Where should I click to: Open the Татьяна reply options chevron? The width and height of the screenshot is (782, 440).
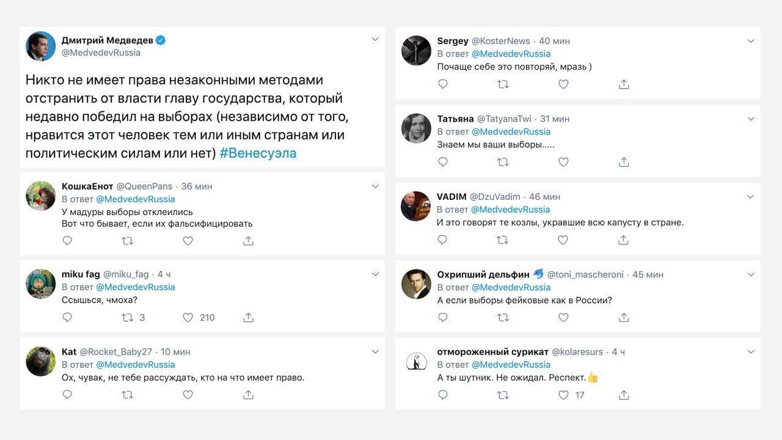point(751,119)
